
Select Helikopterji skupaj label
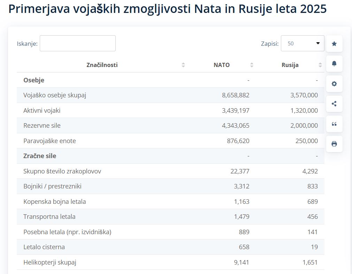click(x=49, y=262)
